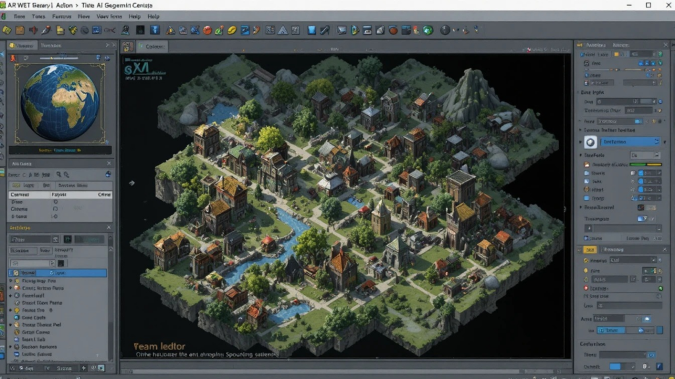Click the scissors cut icon

110,30
